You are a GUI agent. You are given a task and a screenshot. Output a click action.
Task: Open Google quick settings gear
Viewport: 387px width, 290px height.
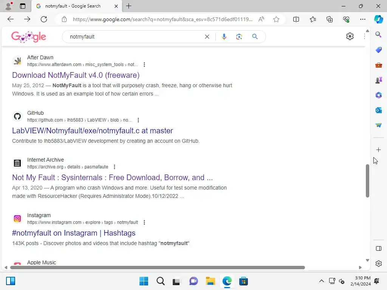[x=350, y=37]
